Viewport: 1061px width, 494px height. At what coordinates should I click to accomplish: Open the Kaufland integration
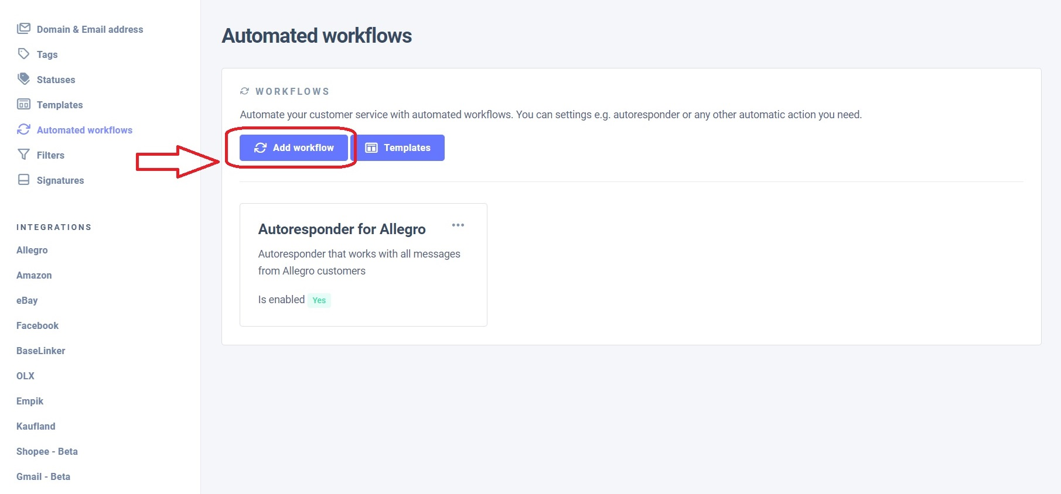(36, 426)
